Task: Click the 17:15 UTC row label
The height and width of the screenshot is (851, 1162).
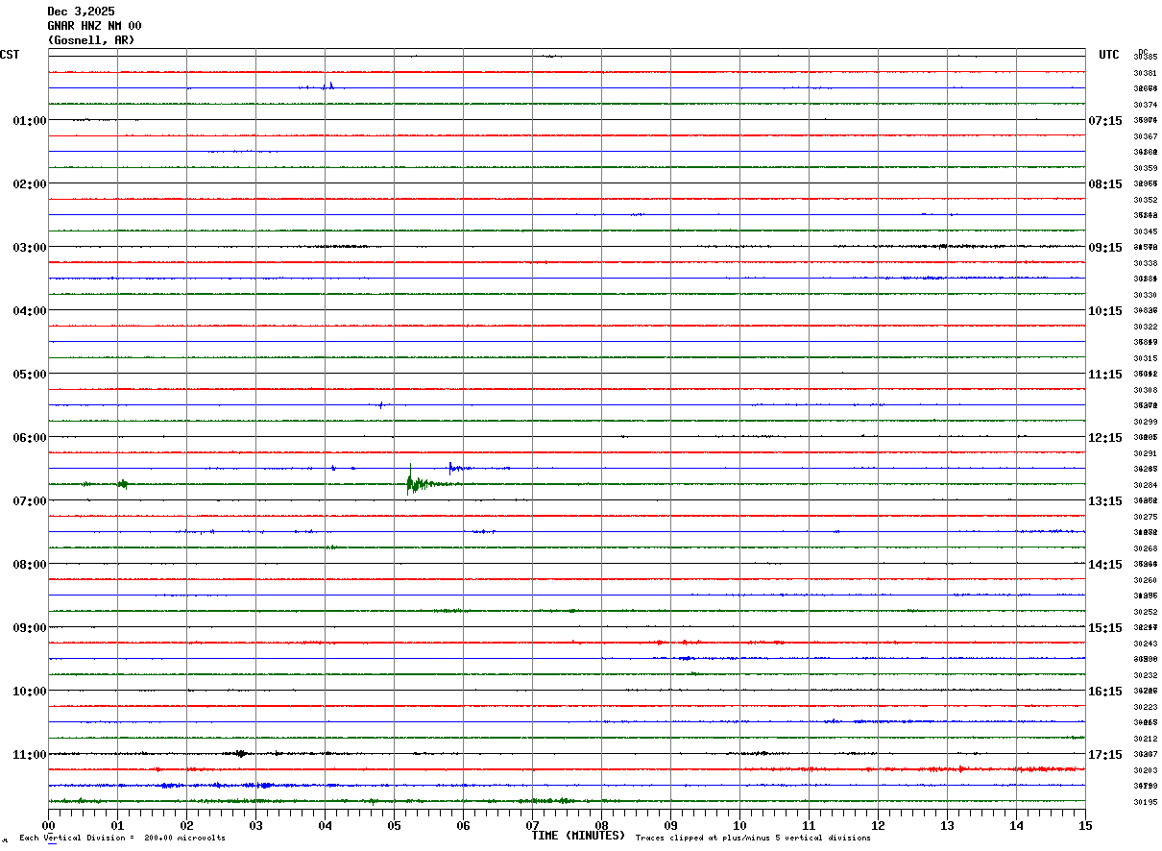Action: point(1105,755)
